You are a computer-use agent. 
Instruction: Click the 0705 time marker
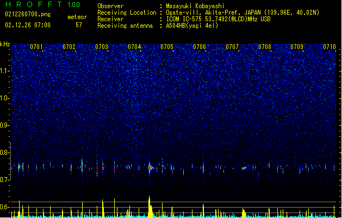point(167,47)
